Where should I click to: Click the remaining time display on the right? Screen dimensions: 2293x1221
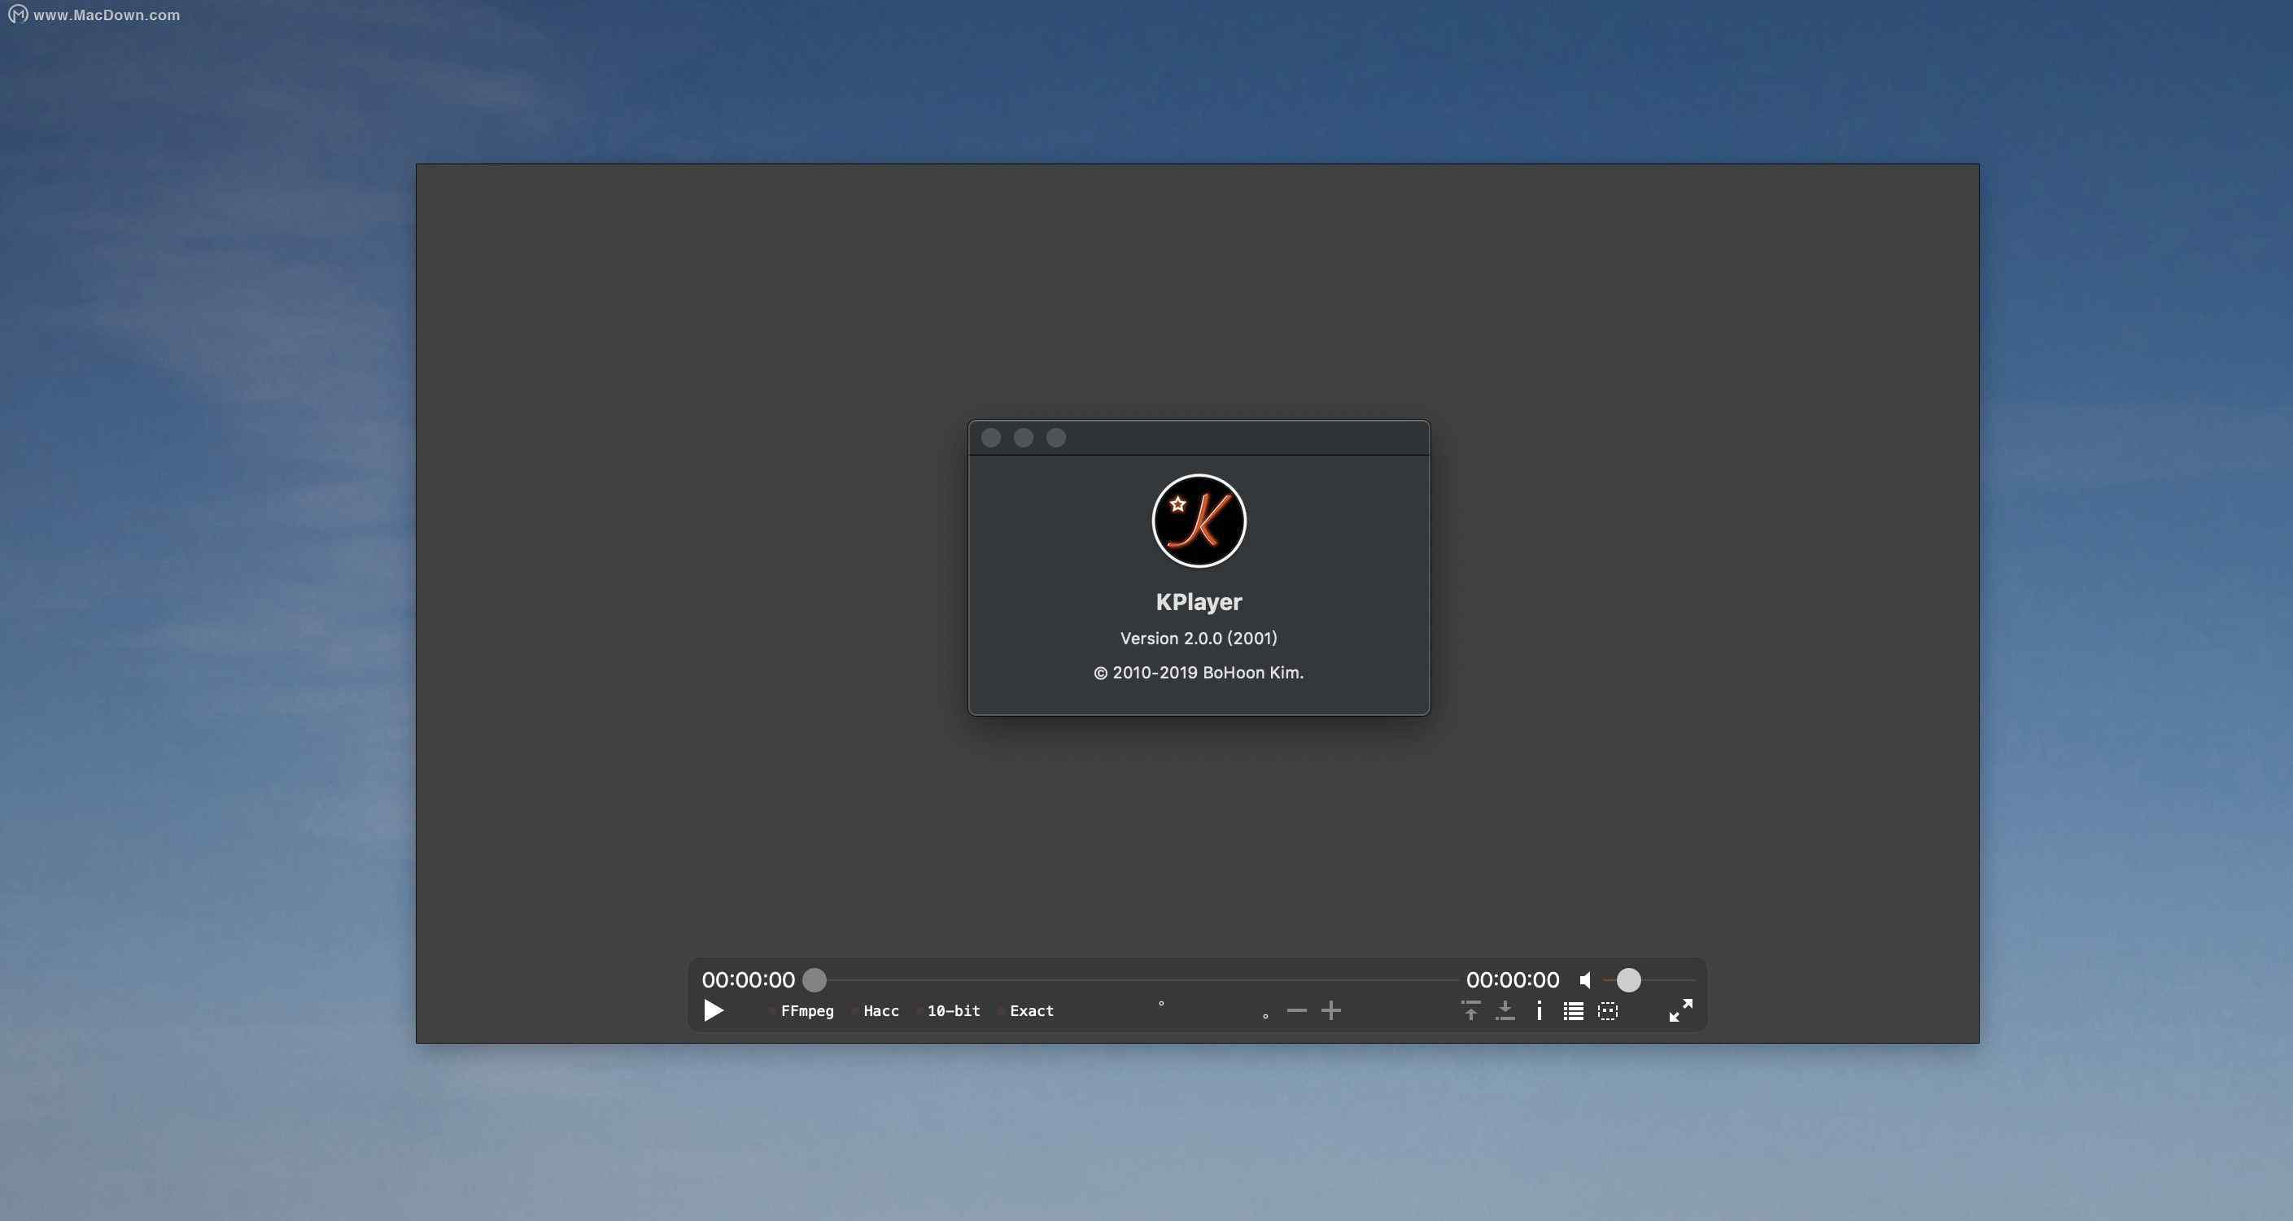click(1513, 980)
